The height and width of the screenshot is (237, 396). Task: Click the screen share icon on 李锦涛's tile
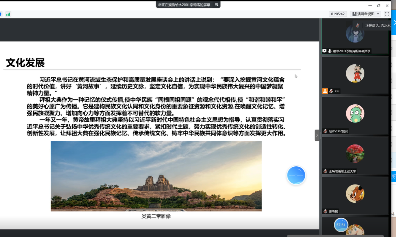(325, 51)
